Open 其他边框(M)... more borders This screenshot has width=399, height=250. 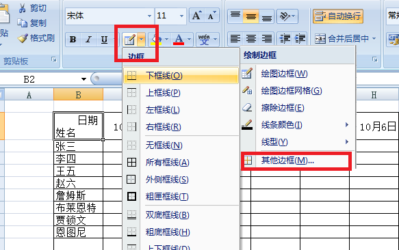tap(297, 161)
